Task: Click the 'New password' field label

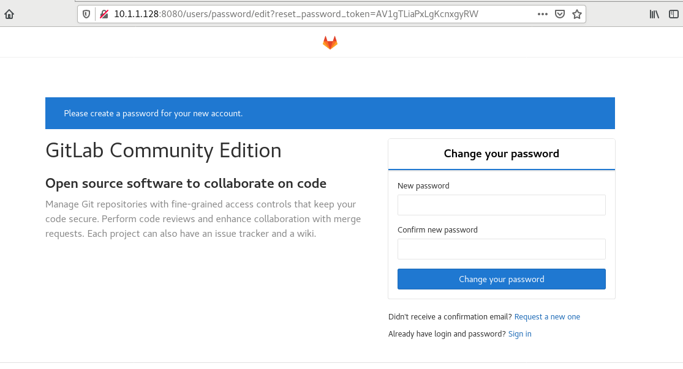Action: tap(423, 186)
